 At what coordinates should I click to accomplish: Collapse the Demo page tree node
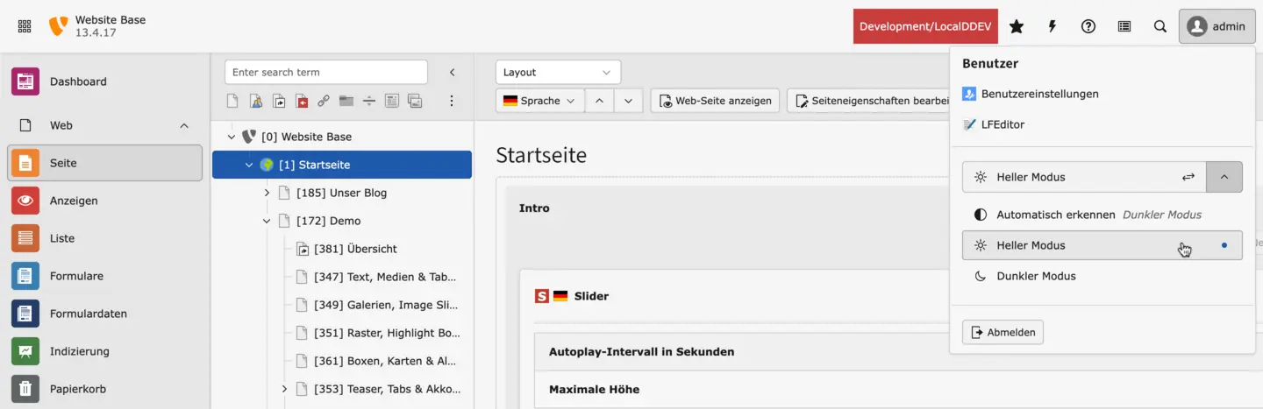coord(267,221)
